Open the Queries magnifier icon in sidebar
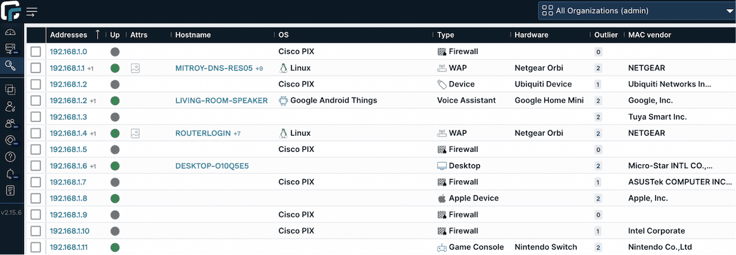This screenshot has height=255, width=736. coord(11,65)
